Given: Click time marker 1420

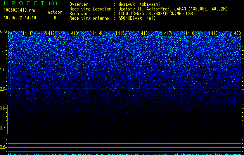Looking at the screenshot, I should [236, 33].
